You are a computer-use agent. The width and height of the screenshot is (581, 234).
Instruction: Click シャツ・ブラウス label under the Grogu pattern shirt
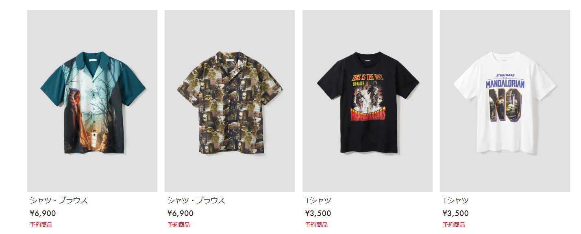click(x=196, y=200)
